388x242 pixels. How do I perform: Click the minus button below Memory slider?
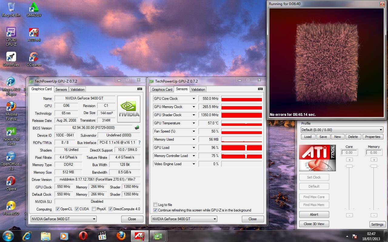(374, 215)
